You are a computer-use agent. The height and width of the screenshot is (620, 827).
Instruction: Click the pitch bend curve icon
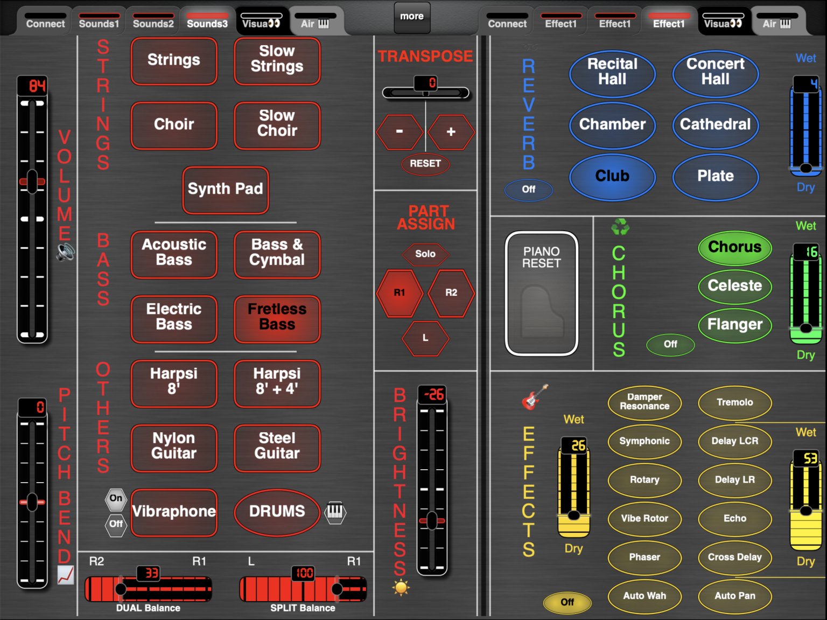tap(65, 575)
